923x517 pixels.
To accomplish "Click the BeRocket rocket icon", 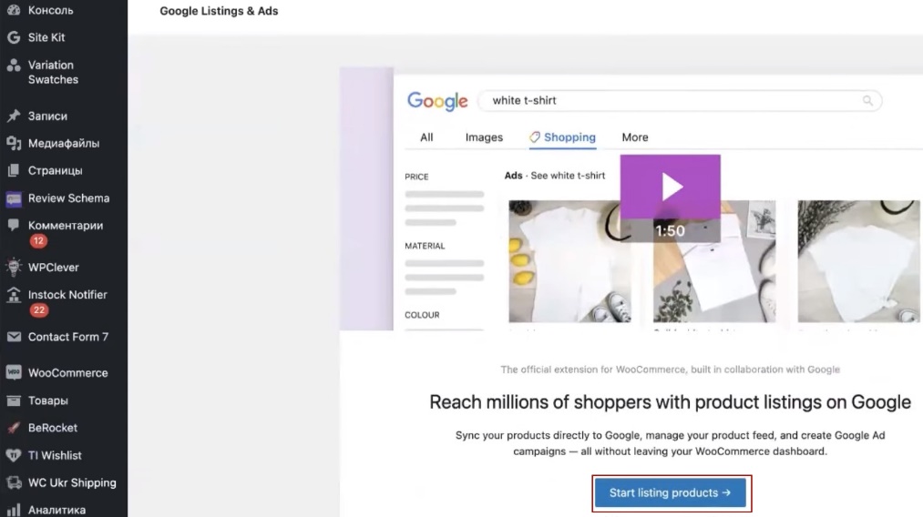I will (x=14, y=428).
